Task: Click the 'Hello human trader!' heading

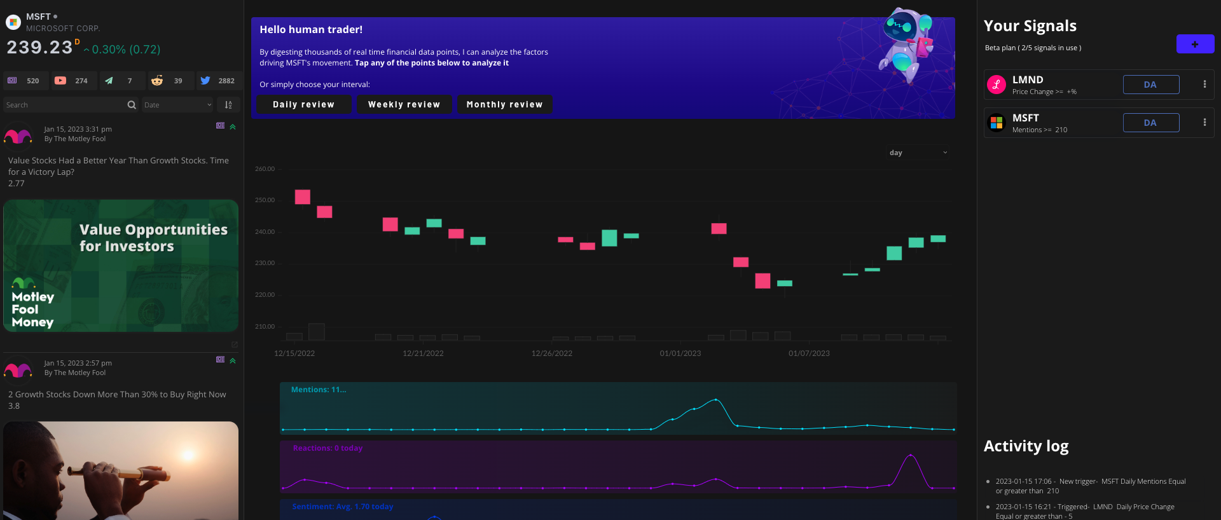Action: [311, 29]
